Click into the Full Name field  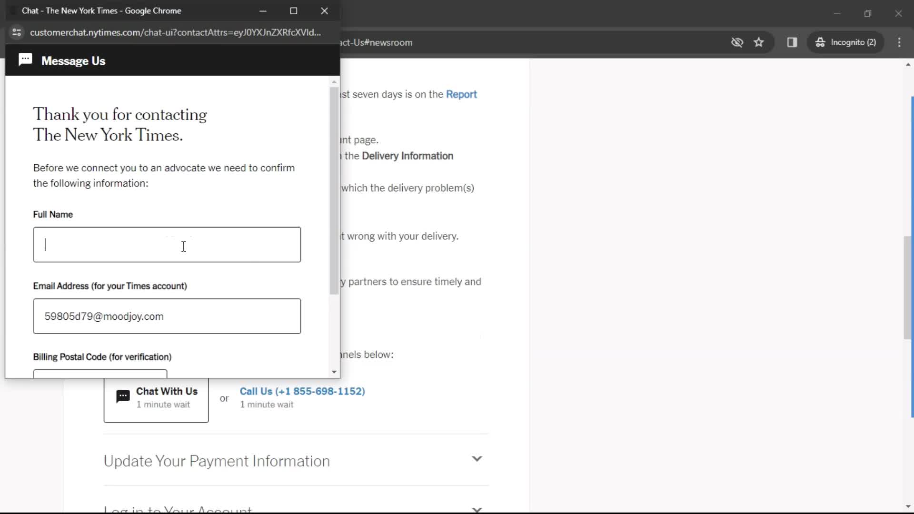coord(167,245)
